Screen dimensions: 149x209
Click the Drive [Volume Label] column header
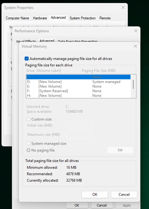44,71
